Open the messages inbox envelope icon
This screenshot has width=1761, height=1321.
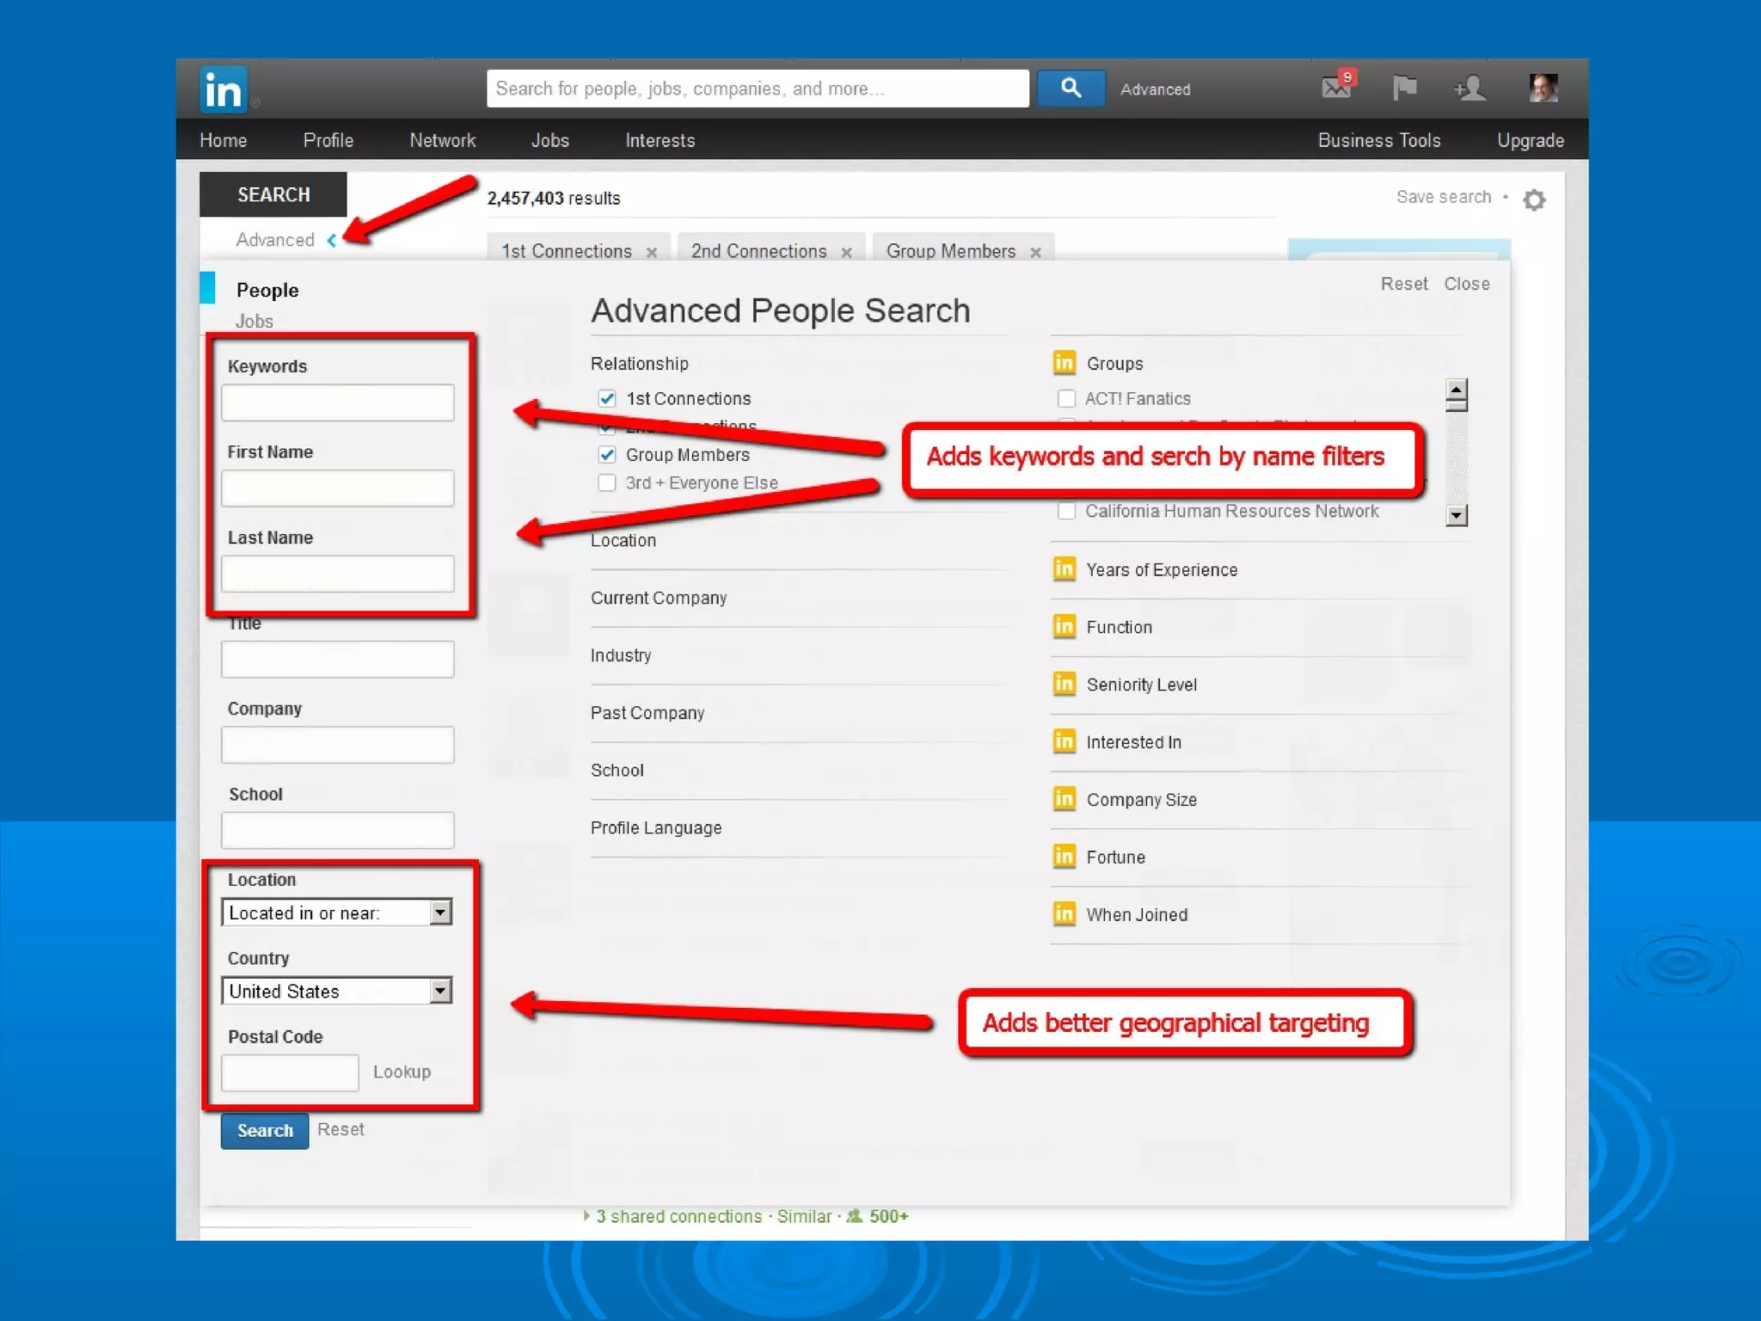[x=1336, y=87]
